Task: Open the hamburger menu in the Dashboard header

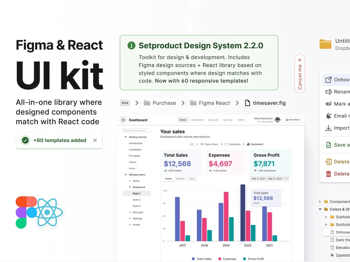Action: [123, 120]
